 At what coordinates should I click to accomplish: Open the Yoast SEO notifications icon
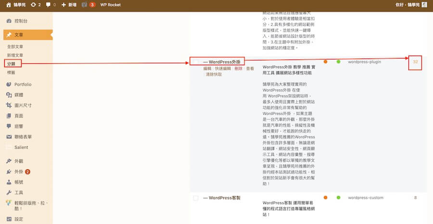click(x=84, y=5)
